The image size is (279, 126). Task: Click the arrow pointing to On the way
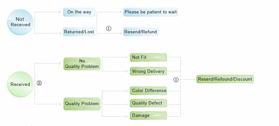click(x=60, y=12)
